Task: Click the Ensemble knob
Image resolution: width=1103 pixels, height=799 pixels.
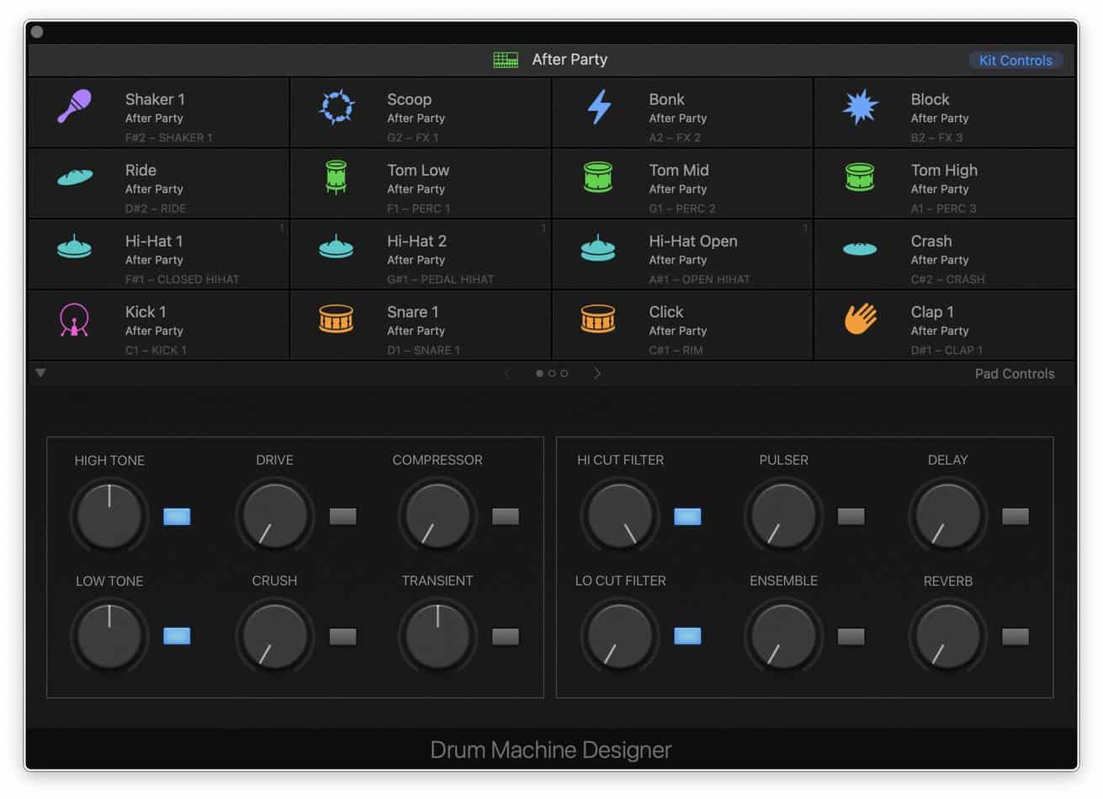Action: point(783,636)
